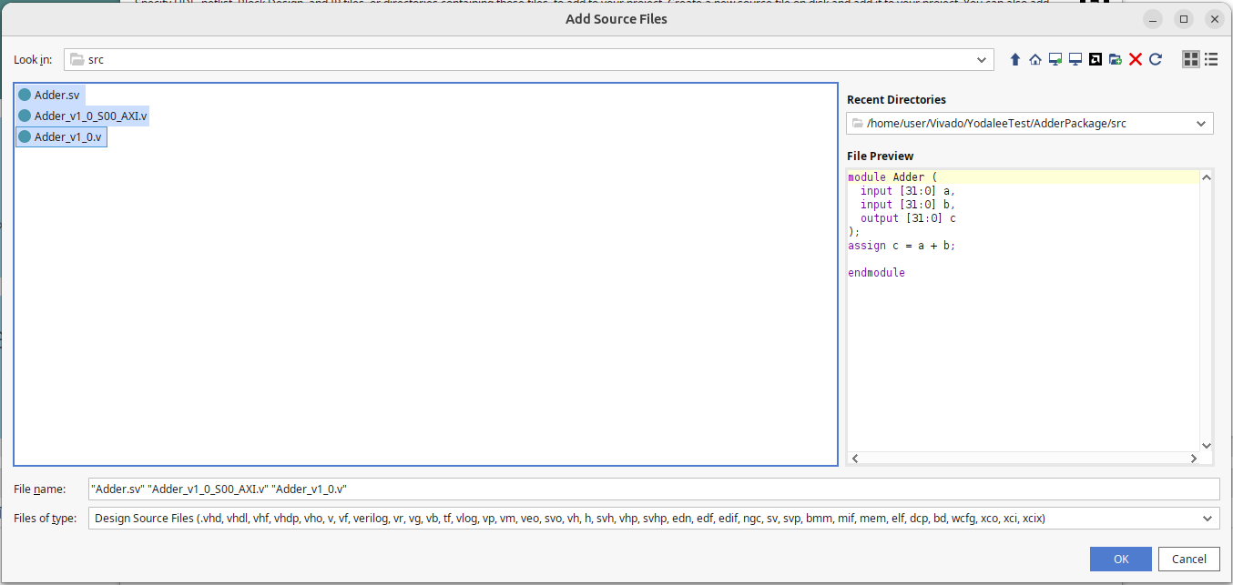Jump to the home directory

(x=1035, y=59)
